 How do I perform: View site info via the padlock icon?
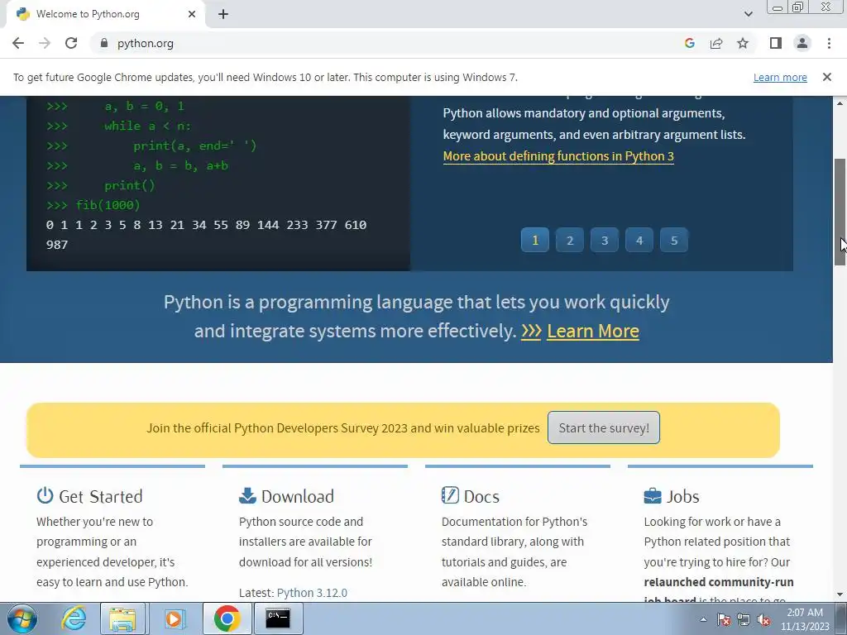[104, 43]
